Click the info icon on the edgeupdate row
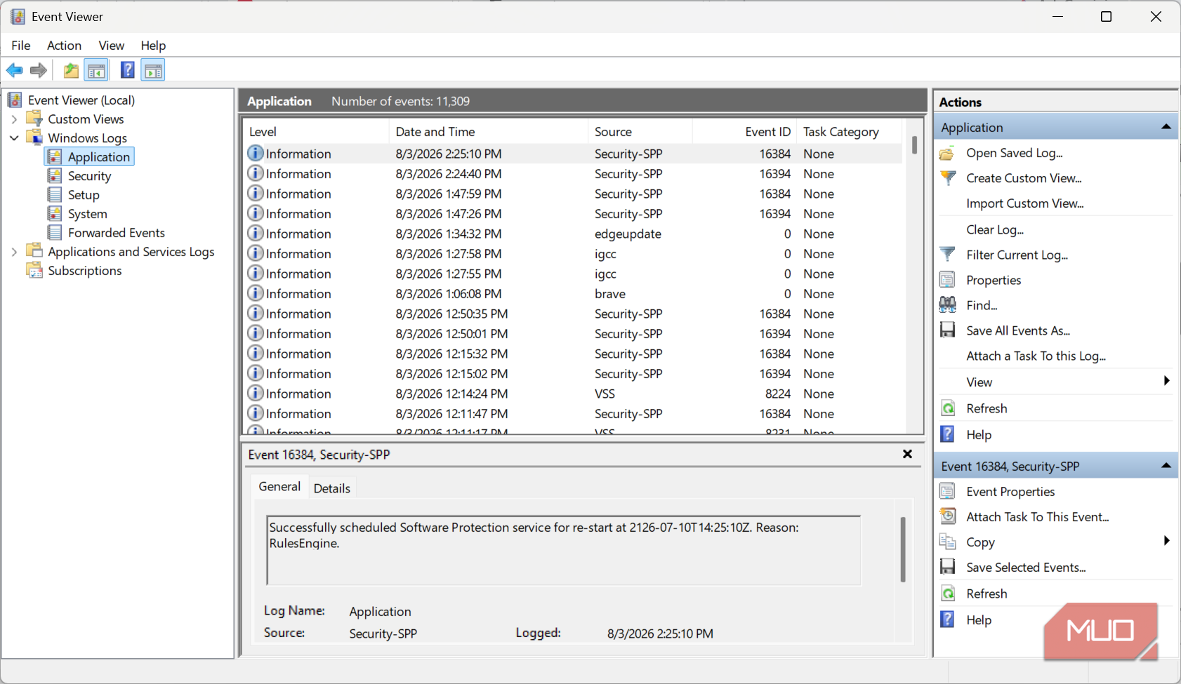 pyautogui.click(x=256, y=234)
